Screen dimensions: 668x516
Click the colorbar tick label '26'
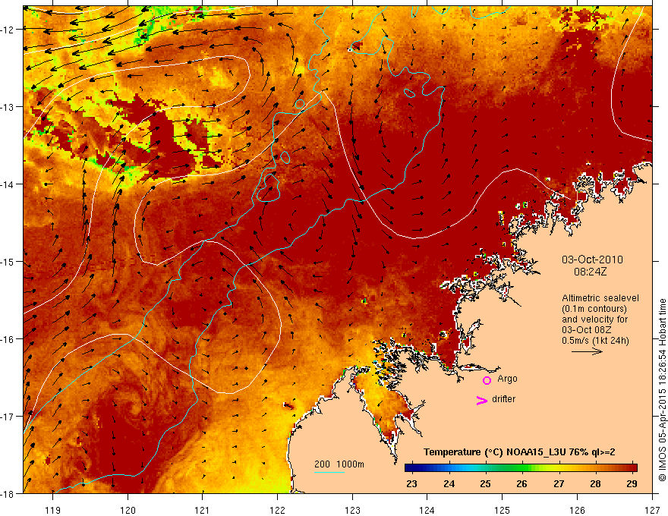522,483
